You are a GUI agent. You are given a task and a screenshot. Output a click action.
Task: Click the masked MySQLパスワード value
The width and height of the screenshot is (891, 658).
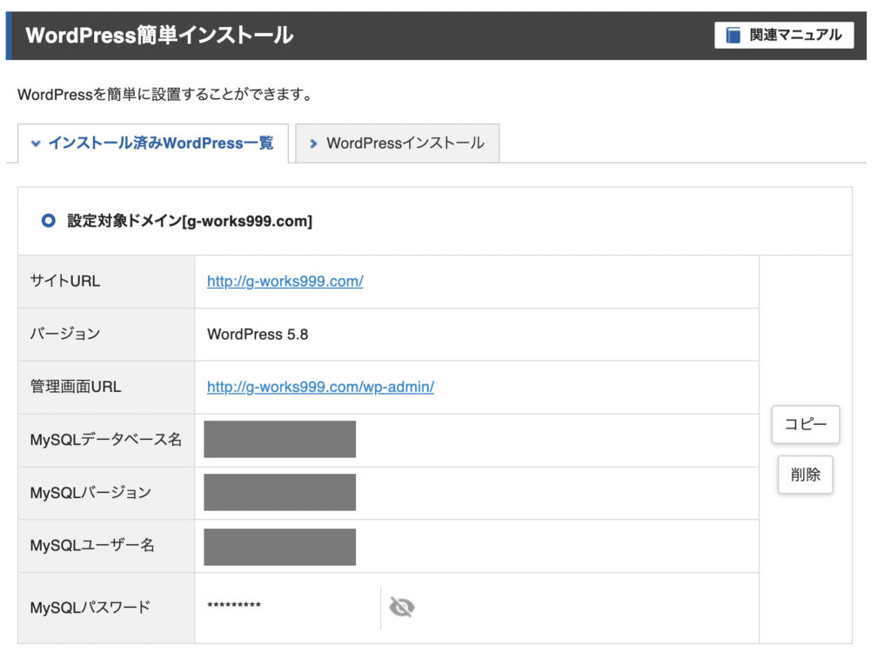(234, 605)
